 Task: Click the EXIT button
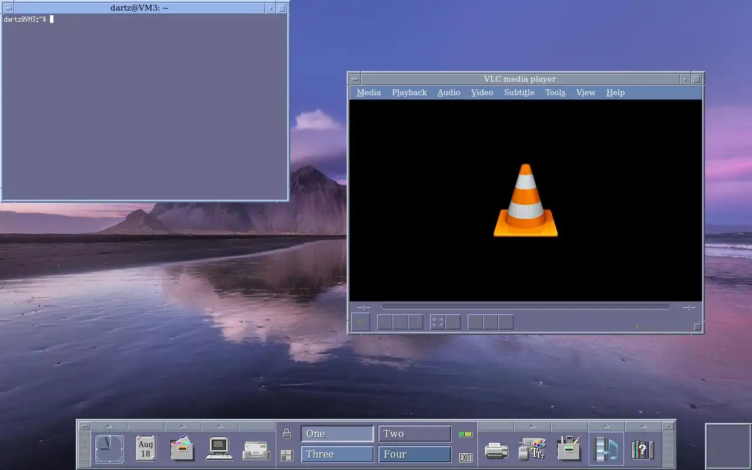[x=465, y=458]
